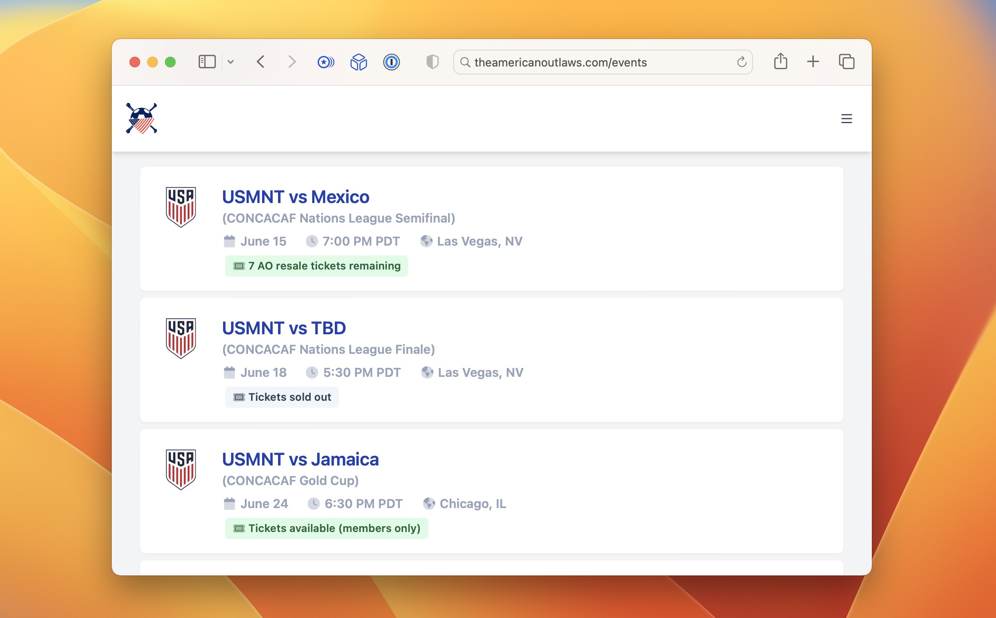Screen dimensions: 996x618
Task: Show the tab overview
Action: pyautogui.click(x=846, y=62)
